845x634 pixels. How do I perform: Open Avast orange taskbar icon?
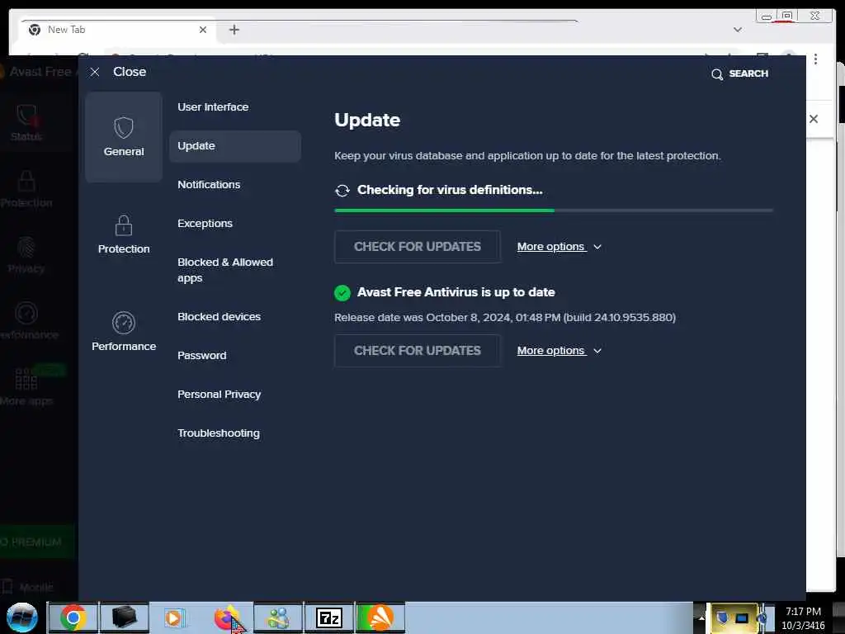[380, 617]
